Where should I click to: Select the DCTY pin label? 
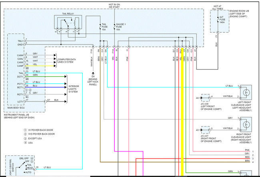tap(20, 77)
